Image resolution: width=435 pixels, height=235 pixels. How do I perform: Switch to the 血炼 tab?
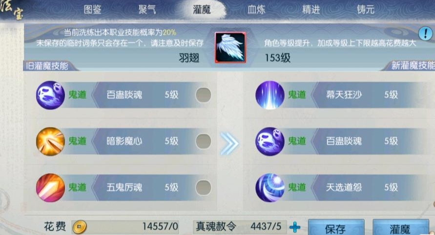click(x=256, y=10)
